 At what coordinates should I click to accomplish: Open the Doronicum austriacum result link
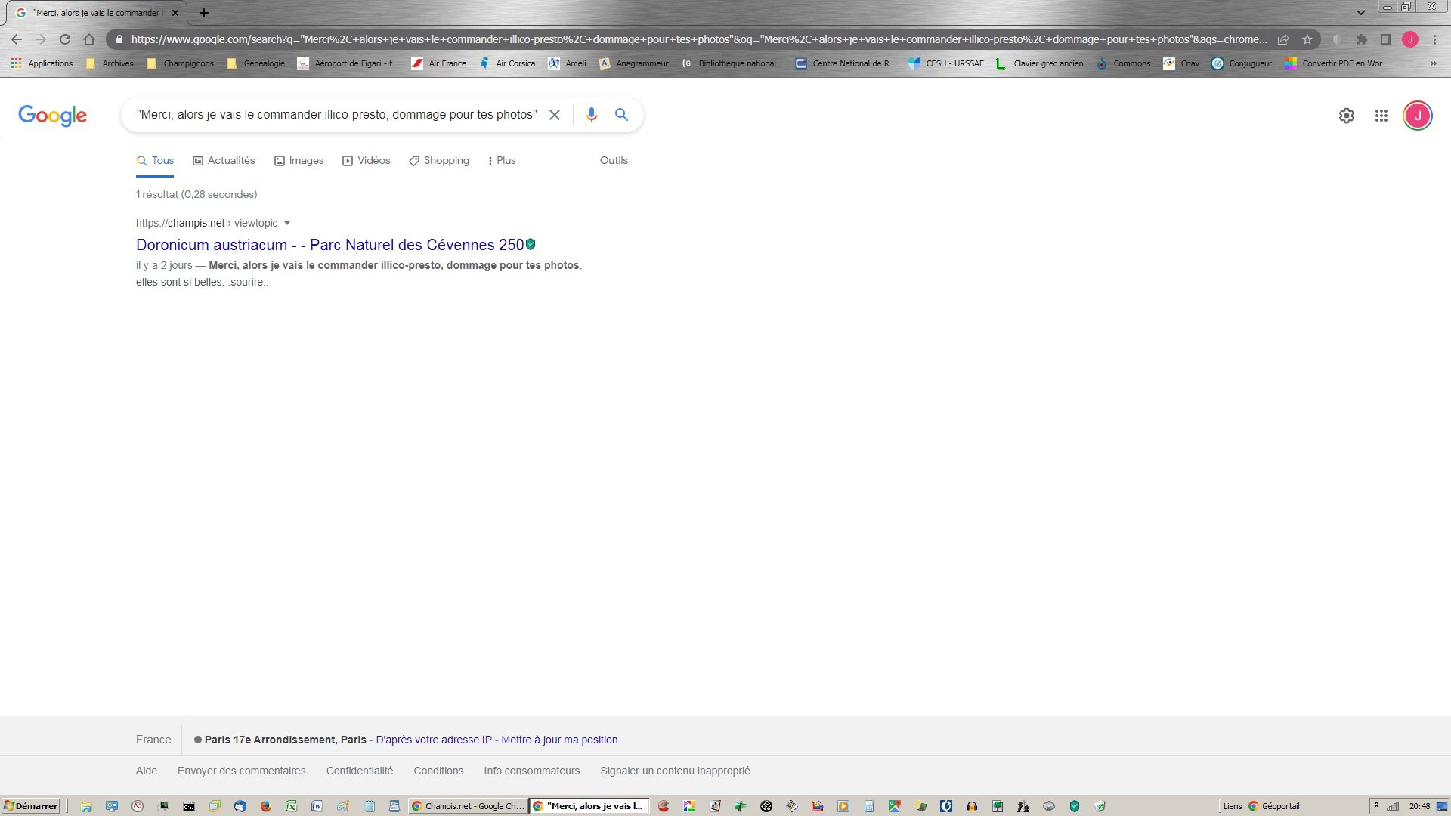(329, 245)
